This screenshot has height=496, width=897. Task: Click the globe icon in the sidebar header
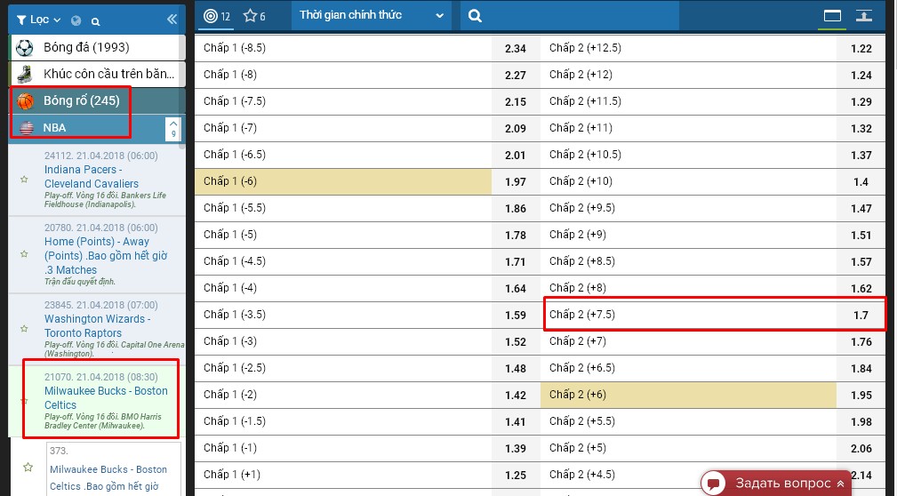[76, 21]
